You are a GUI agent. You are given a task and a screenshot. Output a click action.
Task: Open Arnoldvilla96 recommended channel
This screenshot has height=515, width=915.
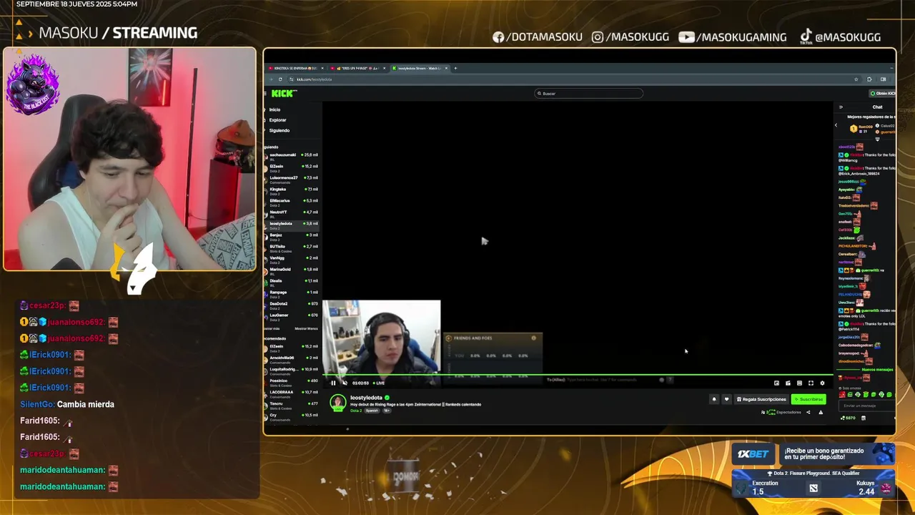292,359
